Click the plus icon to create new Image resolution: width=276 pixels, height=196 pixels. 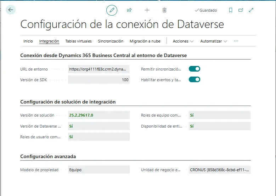[147, 10]
